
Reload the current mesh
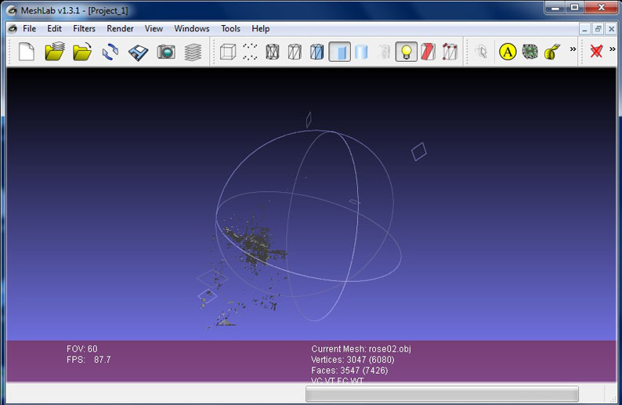[x=110, y=52]
